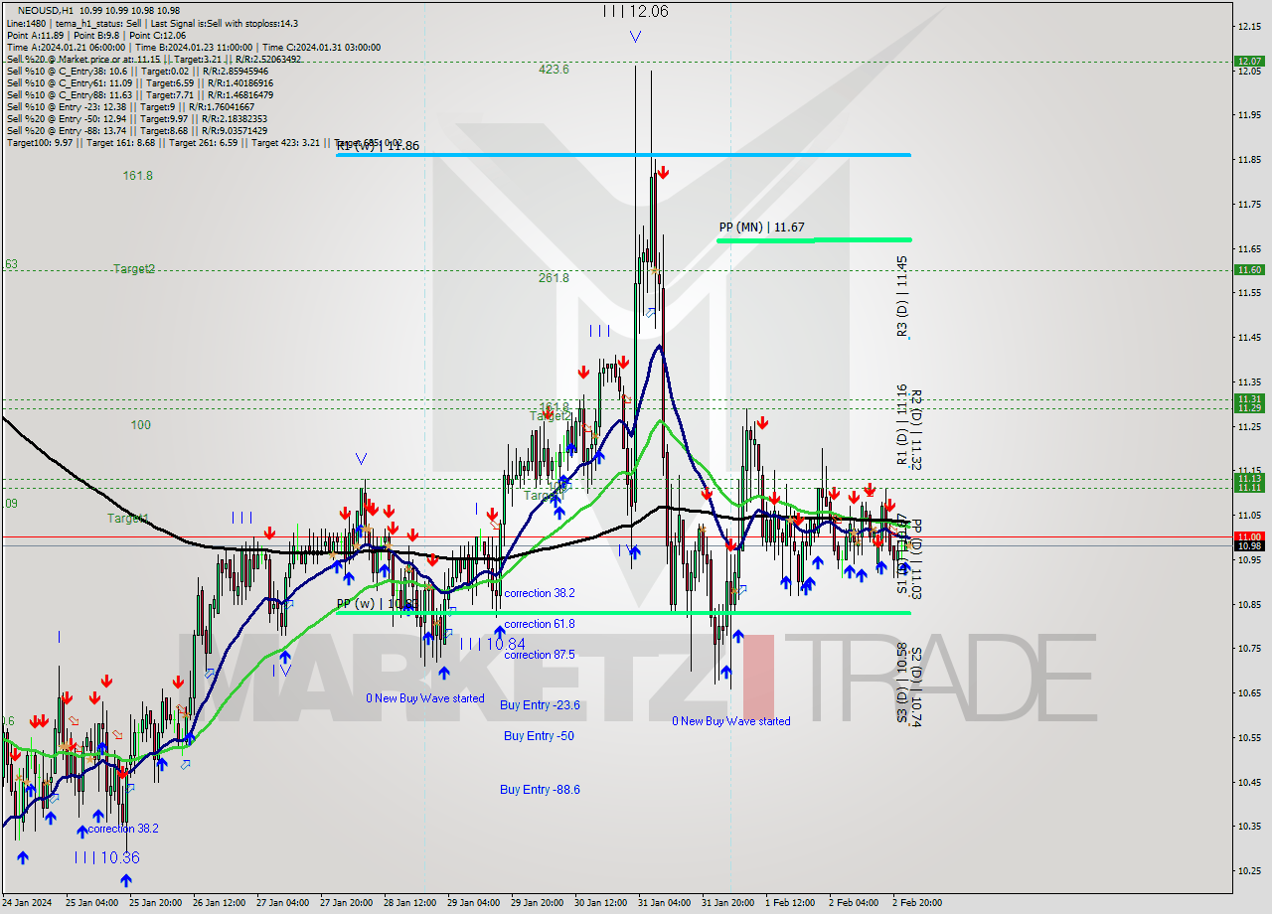Click the '24 Jan 2024' date label
Image resolution: width=1272 pixels, height=914 pixels.
tap(27, 903)
